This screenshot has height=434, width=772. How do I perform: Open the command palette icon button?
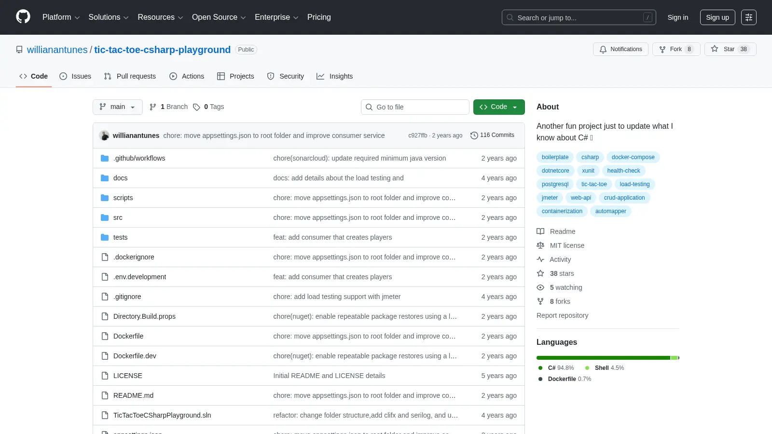point(749,17)
